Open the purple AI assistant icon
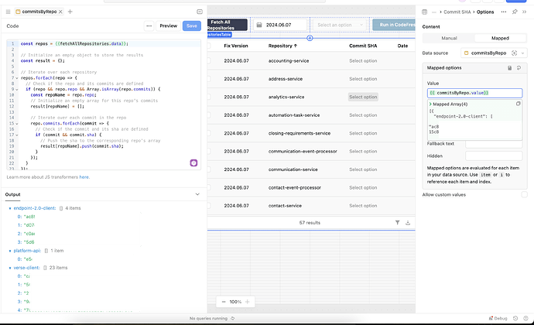This screenshot has width=534, height=325. tap(193, 162)
